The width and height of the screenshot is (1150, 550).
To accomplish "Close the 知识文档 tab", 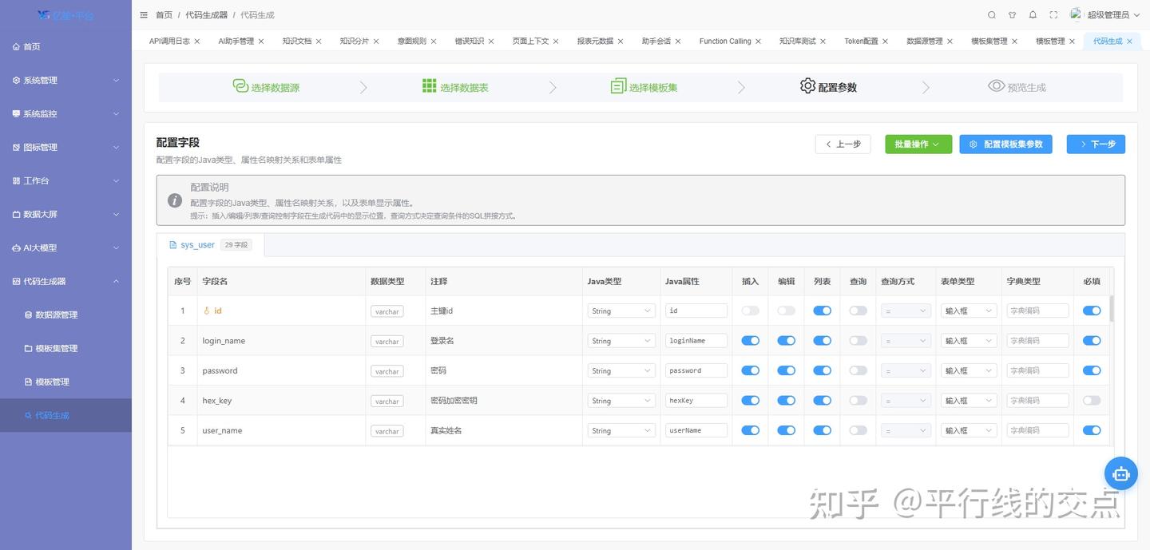I will click(x=319, y=42).
